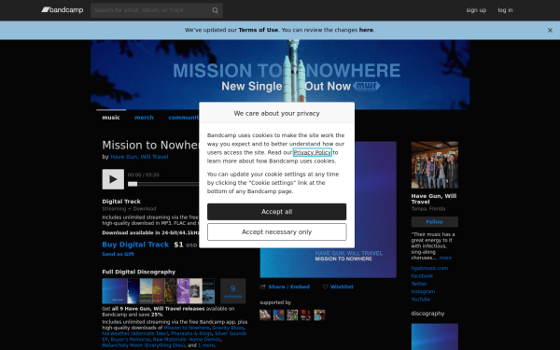Open the Terms of Use link

pos(259,30)
